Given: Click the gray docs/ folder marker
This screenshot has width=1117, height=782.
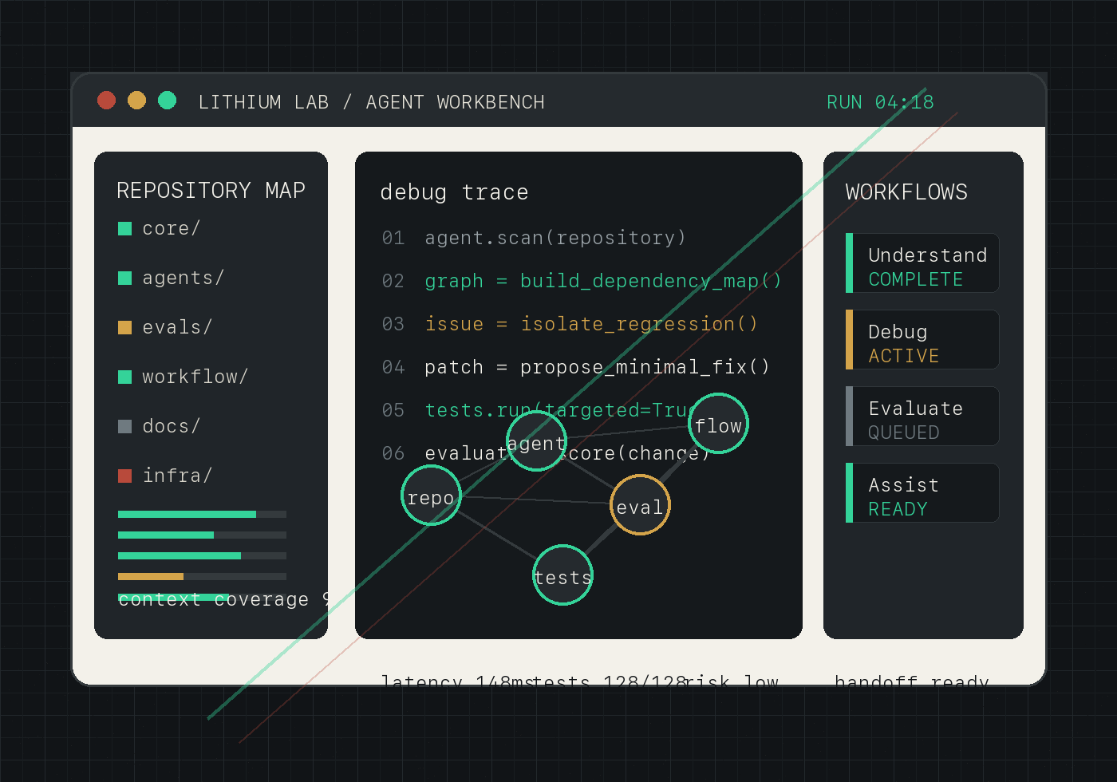Looking at the screenshot, I should (x=124, y=427).
